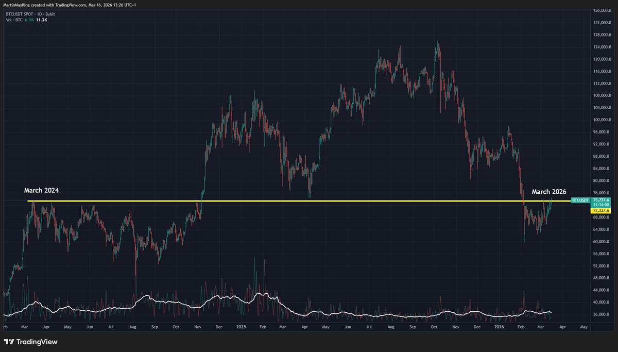Click the 84,000.0 price axis label
Image resolution: width=618 pixels, height=352 pixels.
tap(602, 169)
